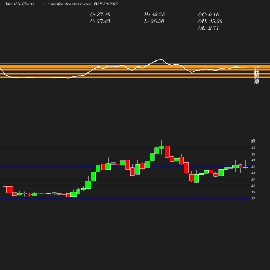Click the price axis label 23
The height and width of the screenshot is (270, 270).
pyautogui.click(x=253, y=186)
